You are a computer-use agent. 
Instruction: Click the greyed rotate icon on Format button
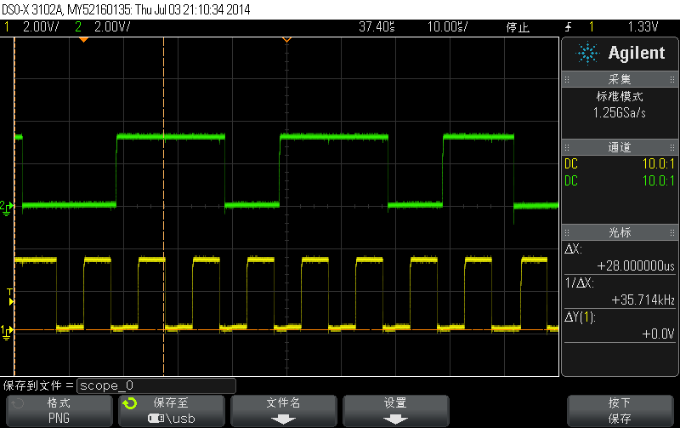[17, 403]
